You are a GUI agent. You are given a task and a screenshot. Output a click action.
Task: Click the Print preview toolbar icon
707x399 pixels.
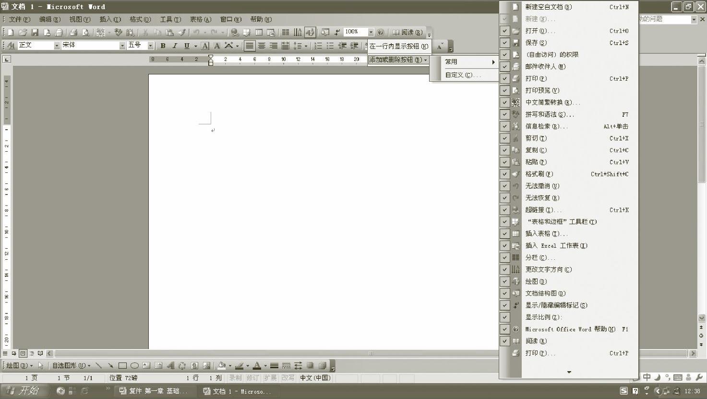(x=85, y=32)
